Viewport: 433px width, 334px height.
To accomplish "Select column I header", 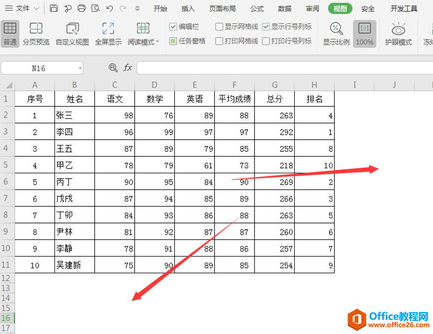I will click(x=354, y=85).
